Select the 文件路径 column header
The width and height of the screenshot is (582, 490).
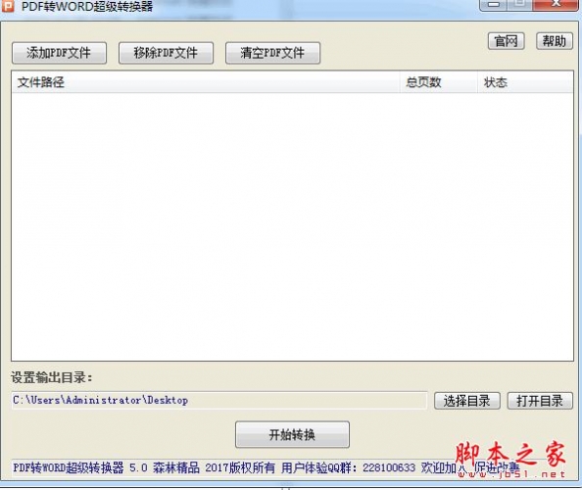(x=206, y=82)
